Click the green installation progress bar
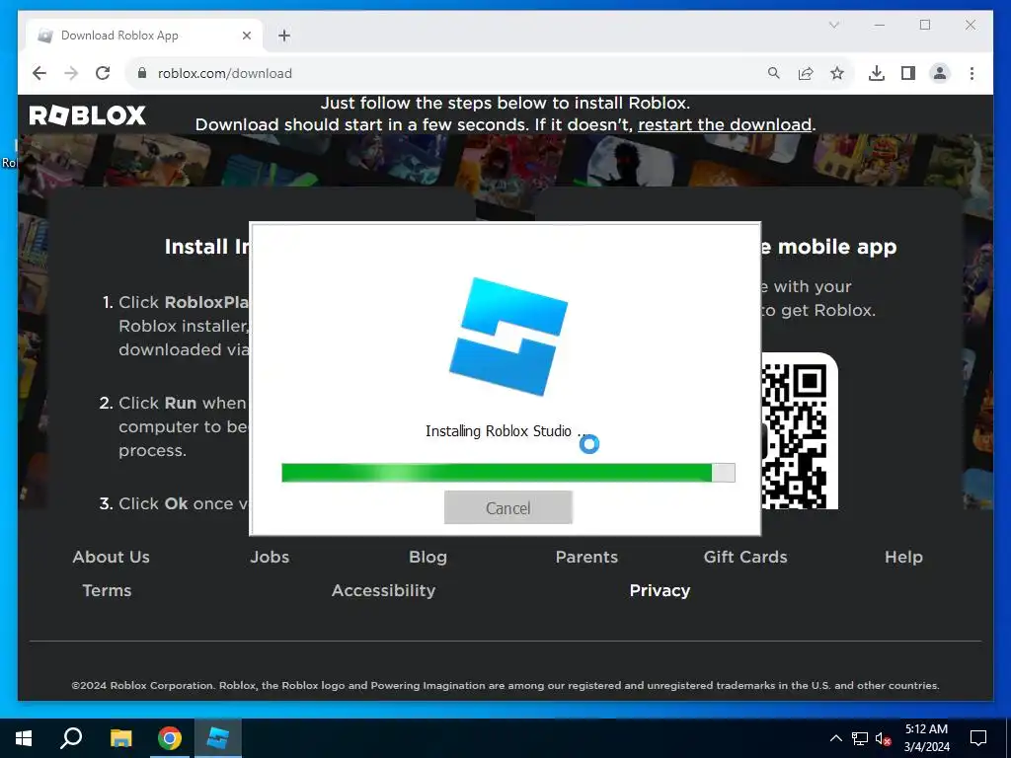The image size is (1011, 758). (x=508, y=473)
